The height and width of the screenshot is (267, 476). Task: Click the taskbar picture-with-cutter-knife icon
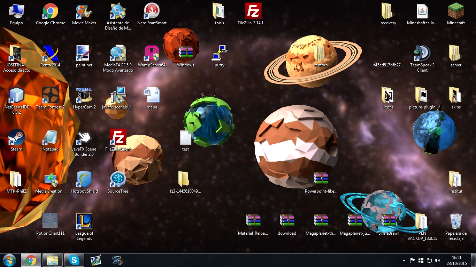[96, 260]
